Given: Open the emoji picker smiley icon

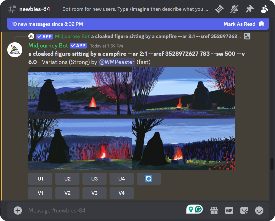Looking at the screenshot, I should (x=259, y=210).
